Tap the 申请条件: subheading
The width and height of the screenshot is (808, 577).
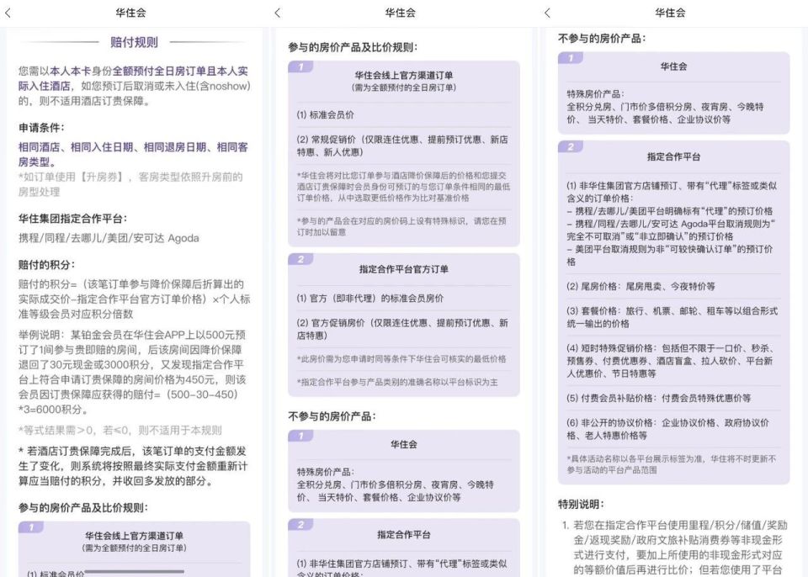pyautogui.click(x=42, y=128)
